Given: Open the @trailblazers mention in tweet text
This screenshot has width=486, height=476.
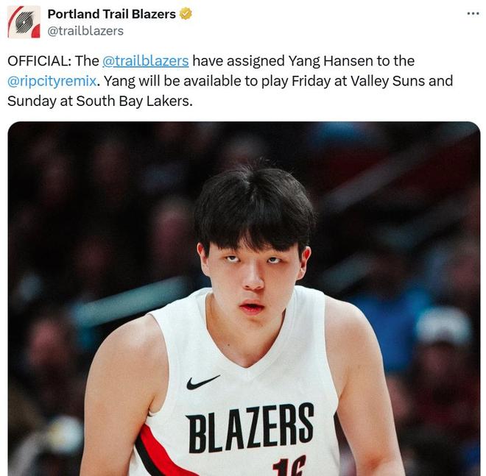Looking at the screenshot, I should (x=146, y=61).
